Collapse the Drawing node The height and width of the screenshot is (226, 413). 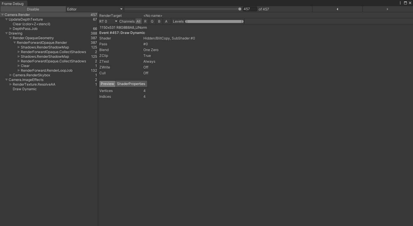pos(6,33)
